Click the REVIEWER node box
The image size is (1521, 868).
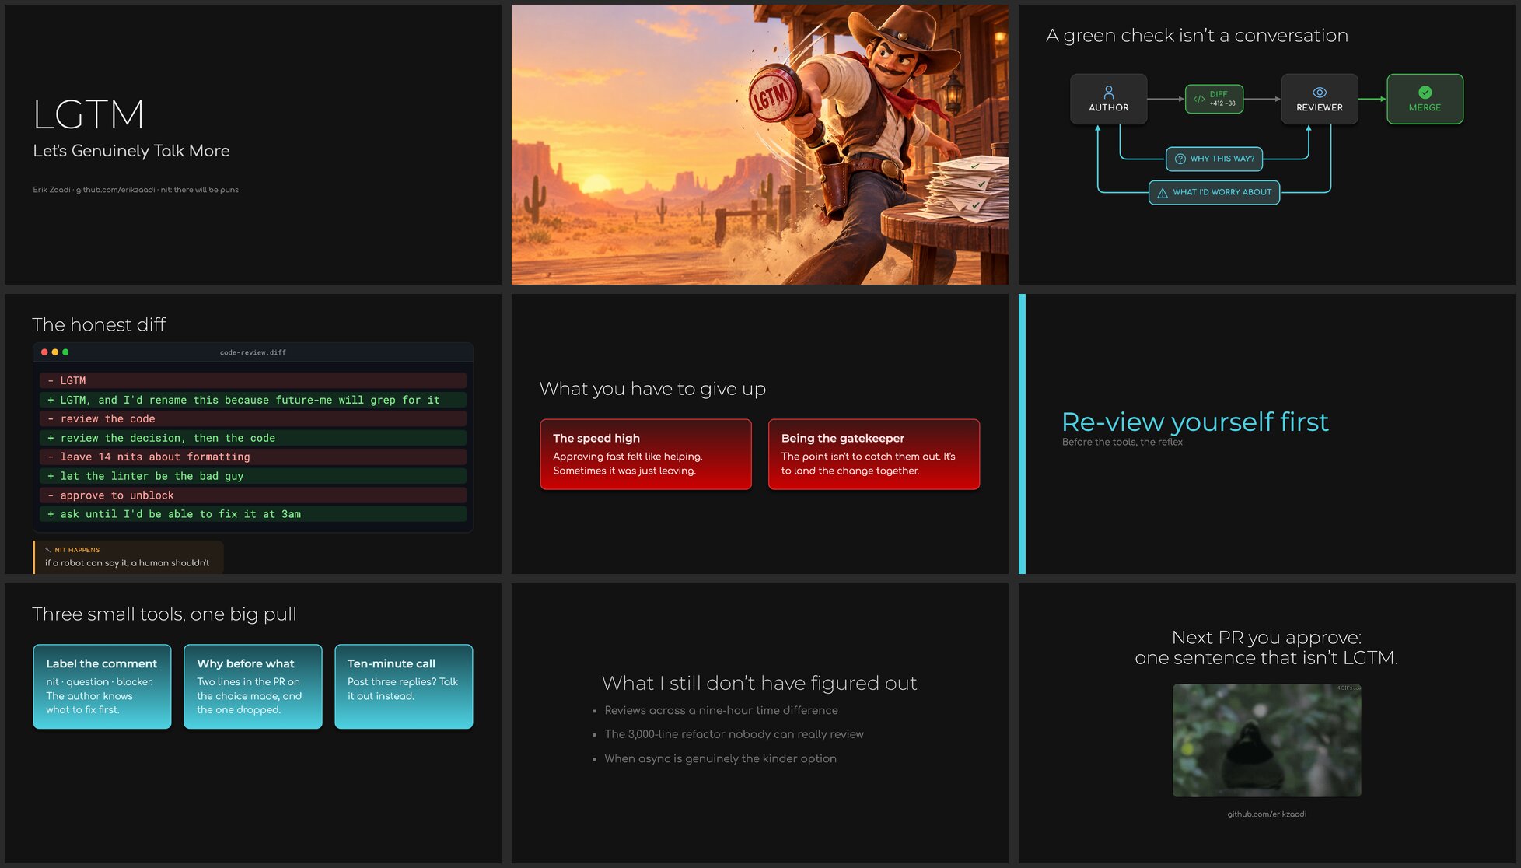point(1320,99)
